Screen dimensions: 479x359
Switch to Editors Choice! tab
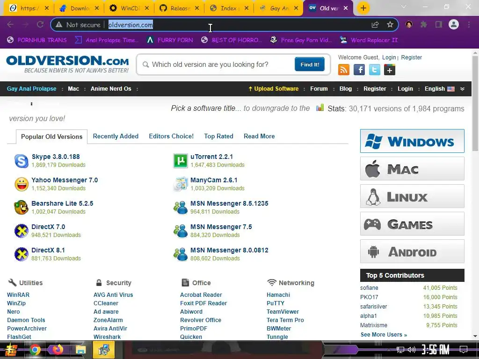coord(171,136)
